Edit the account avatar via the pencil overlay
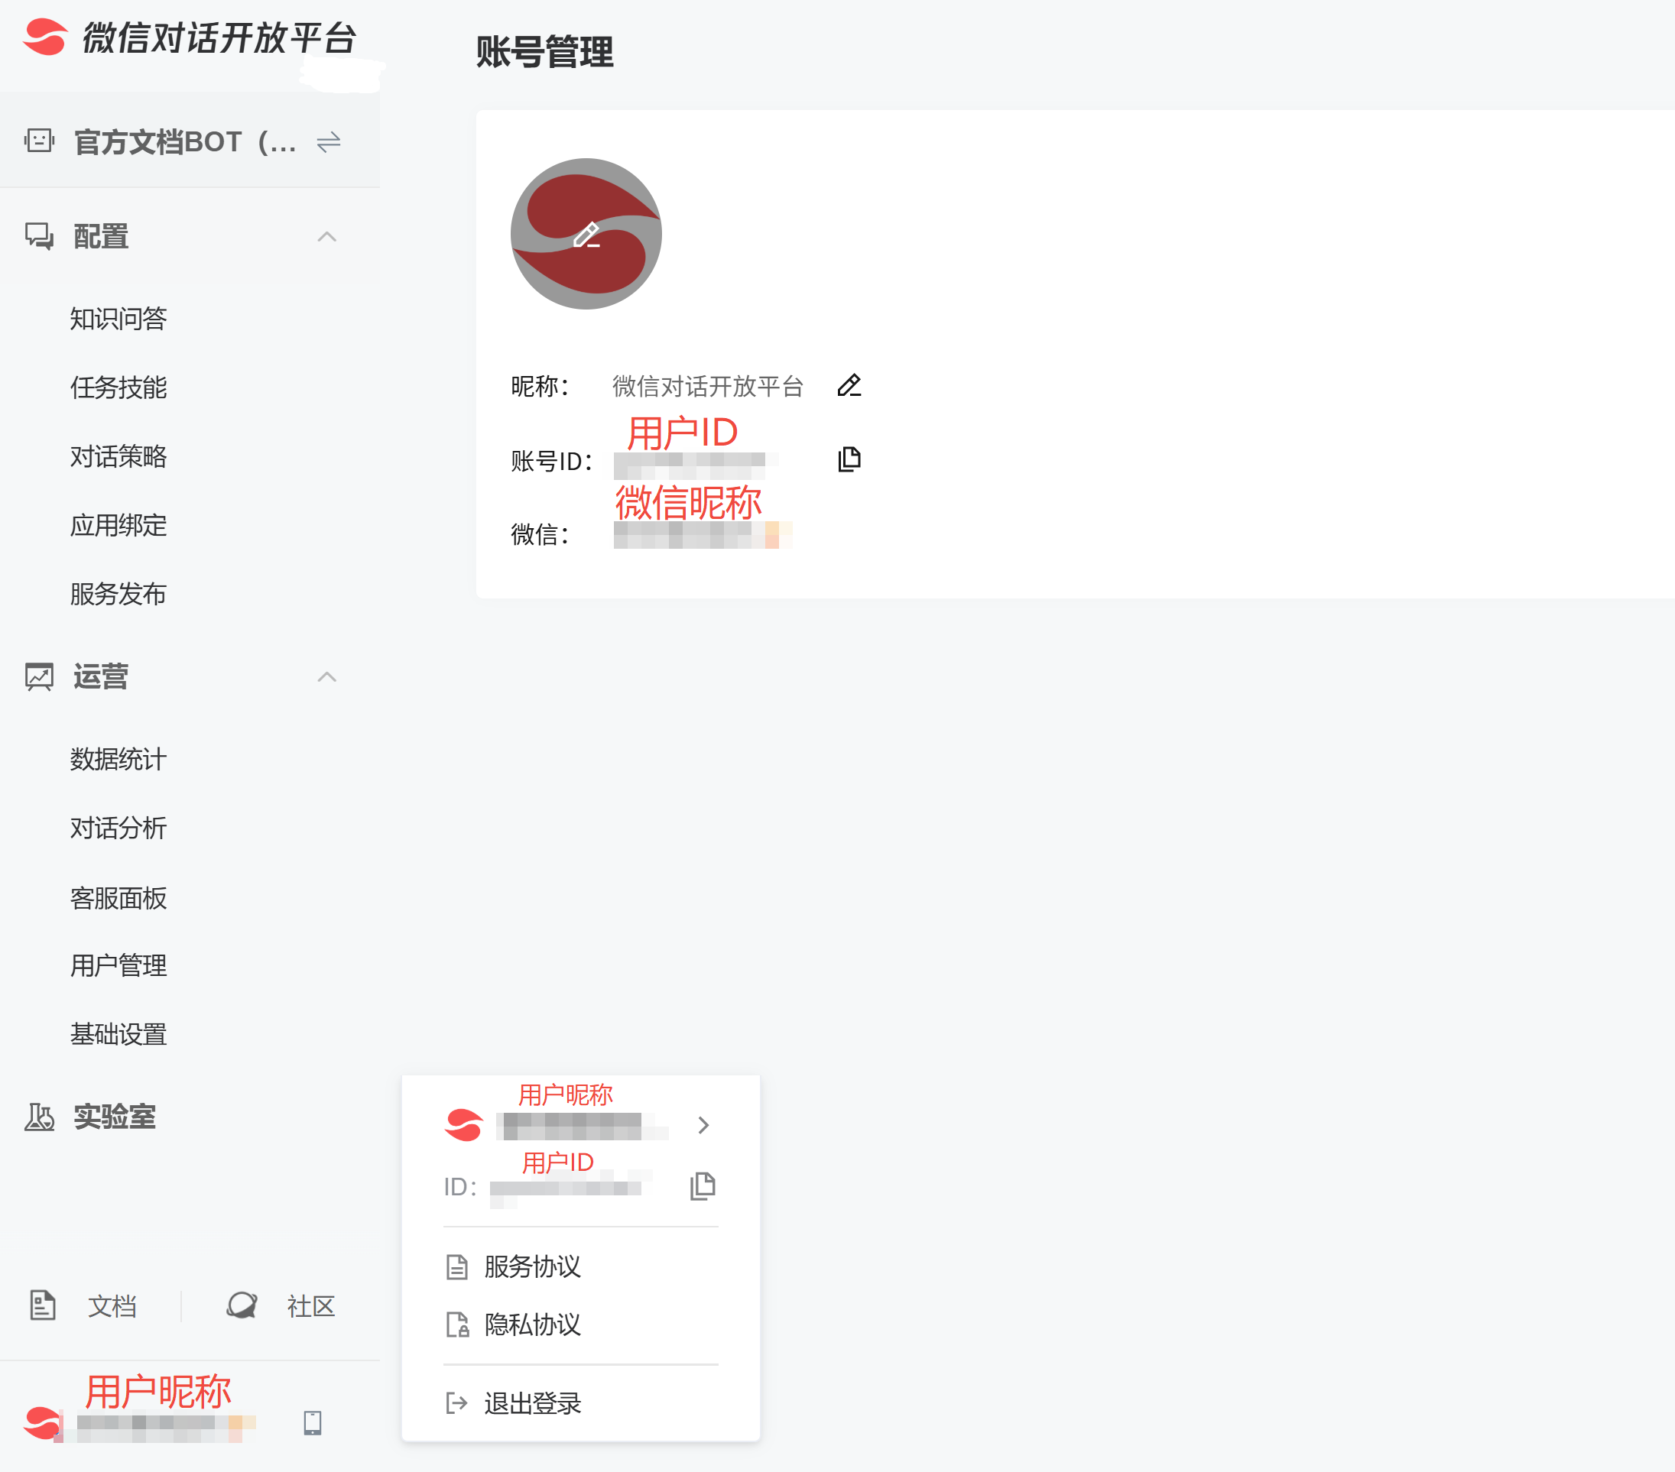This screenshot has height=1472, width=1675. coord(586,235)
